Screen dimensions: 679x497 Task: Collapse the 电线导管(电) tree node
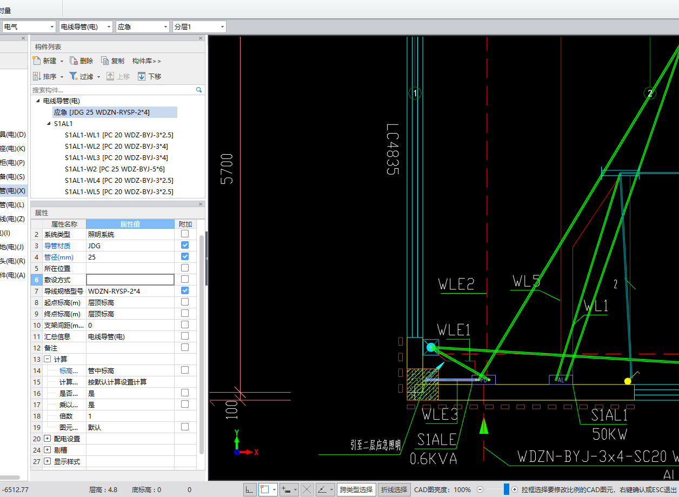tap(37, 101)
